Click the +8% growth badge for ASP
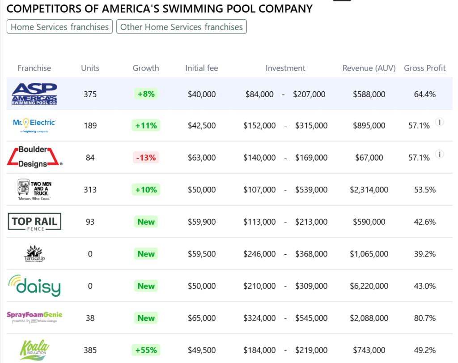The height and width of the screenshot is (363, 458). [146, 94]
